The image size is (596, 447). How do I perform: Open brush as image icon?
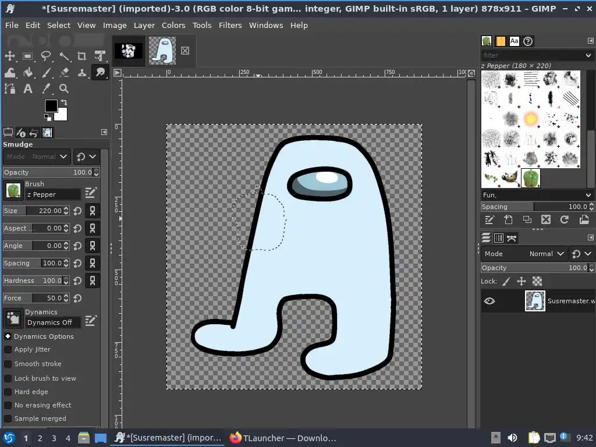(x=583, y=219)
